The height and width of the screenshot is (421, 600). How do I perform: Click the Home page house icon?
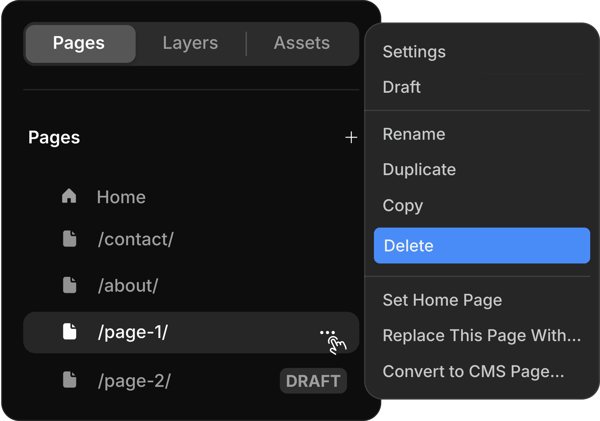coord(70,197)
